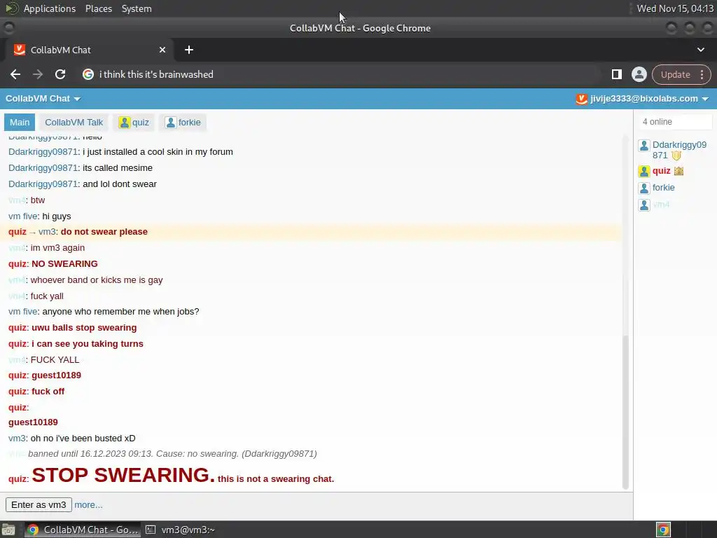The image size is (717, 538).
Task: Click message 'anyone who remember me when jobs?'
Action: pos(120,312)
